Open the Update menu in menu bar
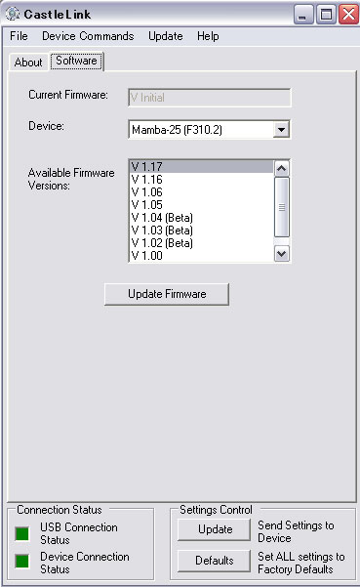Screen dimensions: 360x587 coord(166,36)
